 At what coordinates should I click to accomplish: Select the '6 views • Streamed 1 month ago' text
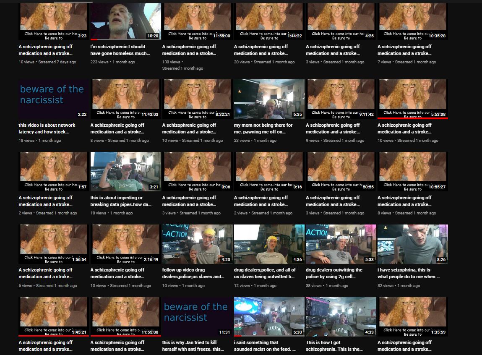48,285
